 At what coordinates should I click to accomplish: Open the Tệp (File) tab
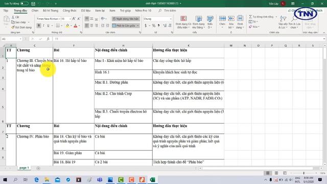click(6, 10)
